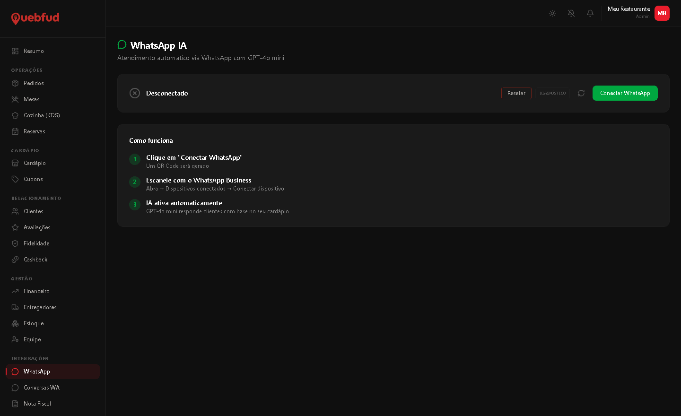Open Pedidos page
The width and height of the screenshot is (681, 416).
pyautogui.click(x=52, y=83)
